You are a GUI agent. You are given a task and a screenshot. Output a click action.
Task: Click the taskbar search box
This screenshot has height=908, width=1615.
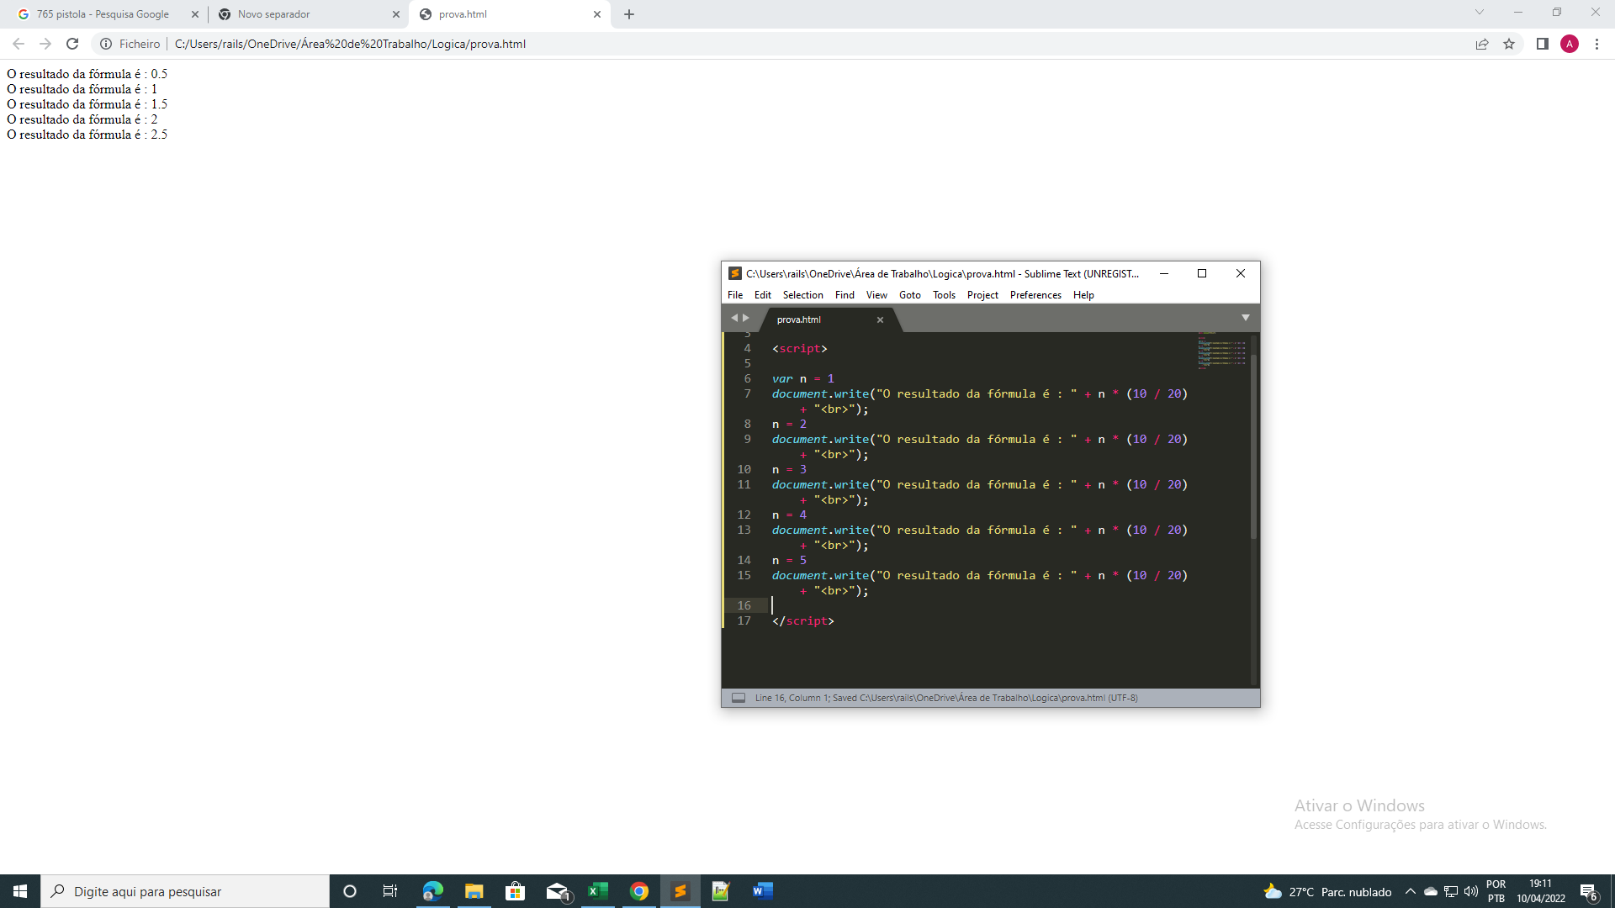185,891
